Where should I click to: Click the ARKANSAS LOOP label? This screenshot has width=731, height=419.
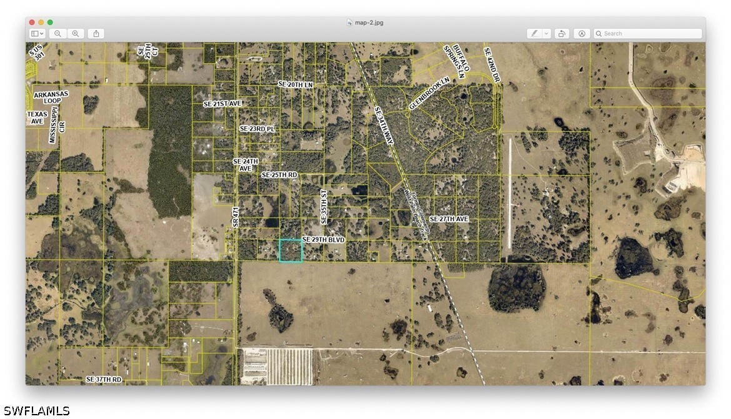pos(51,97)
